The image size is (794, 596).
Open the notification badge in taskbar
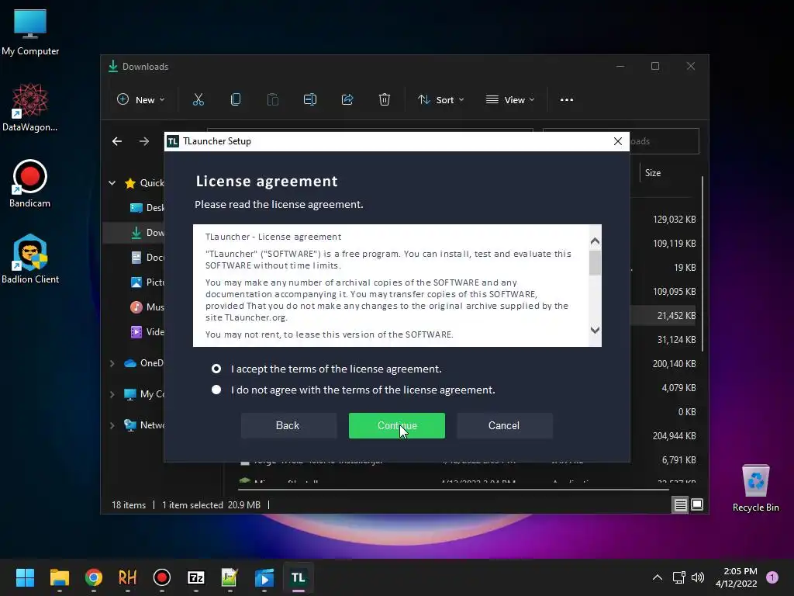click(772, 577)
